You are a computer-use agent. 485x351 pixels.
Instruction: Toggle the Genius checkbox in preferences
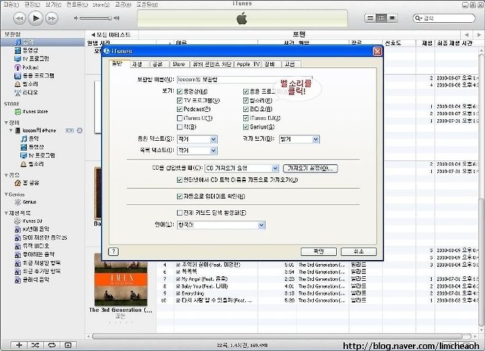[246, 127]
